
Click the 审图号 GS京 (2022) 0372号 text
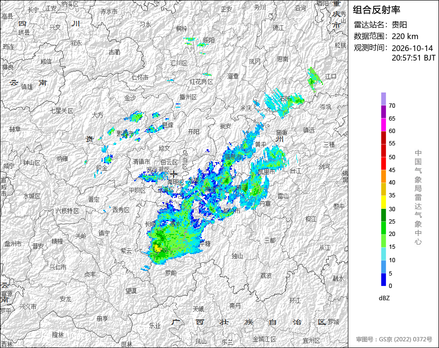click(x=394, y=339)
